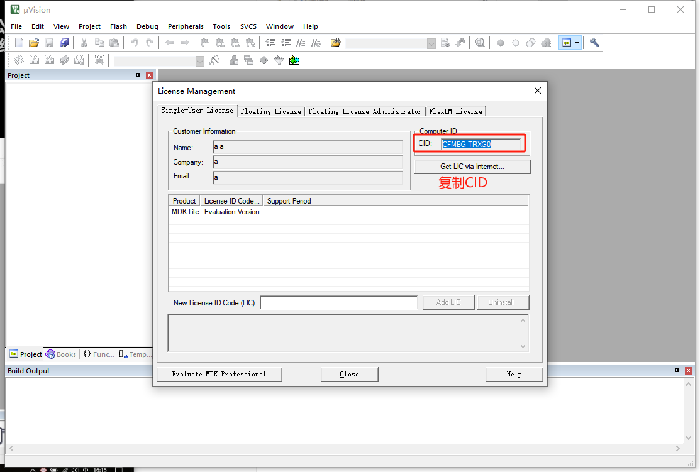Image resolution: width=700 pixels, height=472 pixels.
Task: Click the Cut scissors icon
Action: pos(84,43)
